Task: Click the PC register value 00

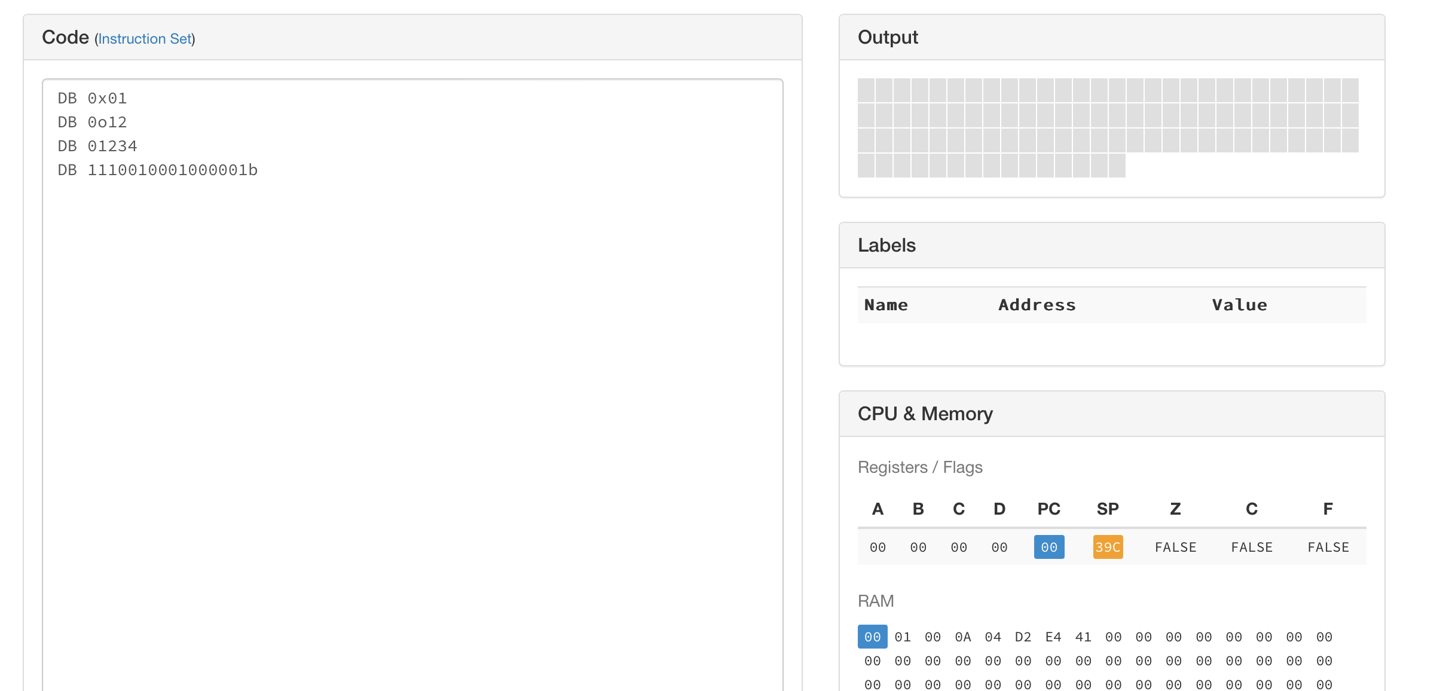Action: pyautogui.click(x=1049, y=547)
